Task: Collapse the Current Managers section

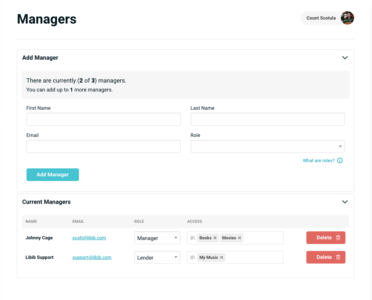Action: [345, 202]
